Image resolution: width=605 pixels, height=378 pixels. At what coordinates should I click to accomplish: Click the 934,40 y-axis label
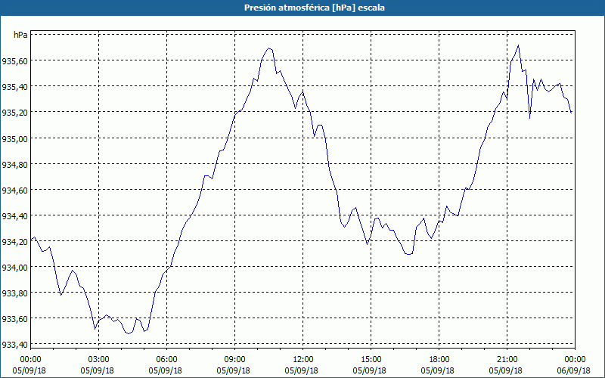pos(14,215)
